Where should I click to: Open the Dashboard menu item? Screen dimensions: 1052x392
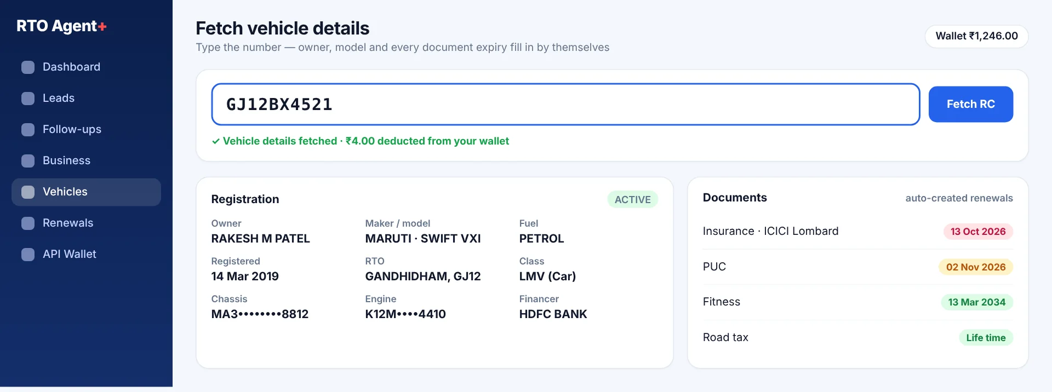pyautogui.click(x=86, y=67)
